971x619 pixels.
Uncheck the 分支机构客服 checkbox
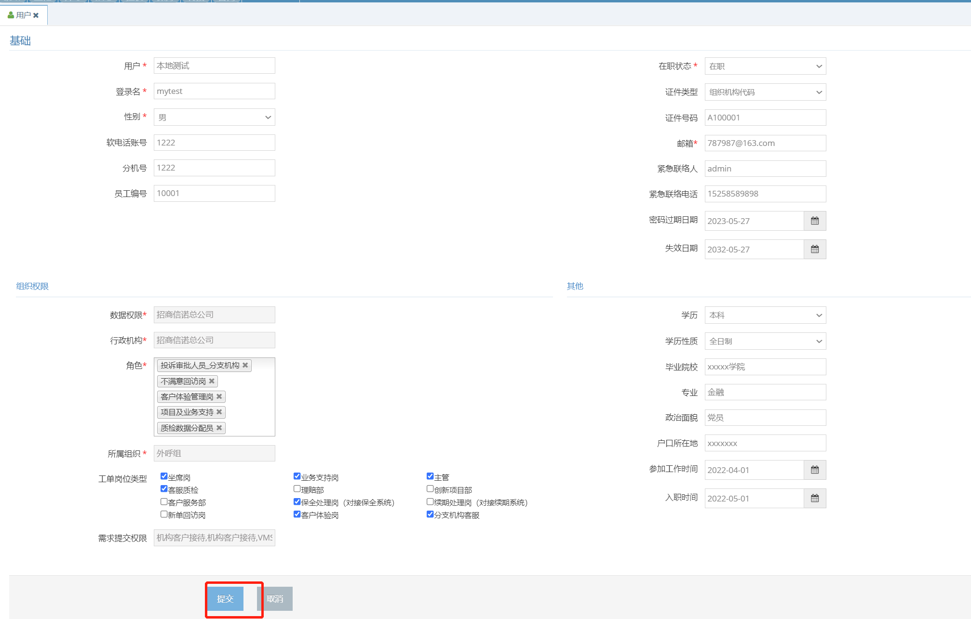click(x=430, y=514)
